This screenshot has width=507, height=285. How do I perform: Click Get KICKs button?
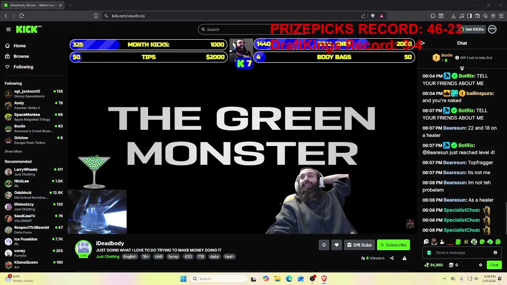tap(471, 29)
